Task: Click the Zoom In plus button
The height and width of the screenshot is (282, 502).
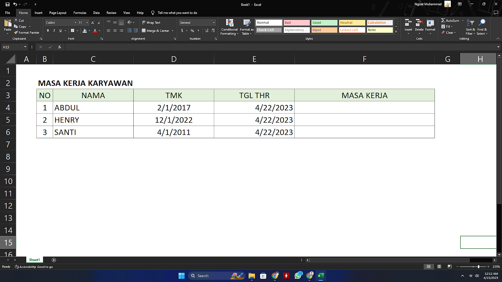Action: click(x=488, y=267)
